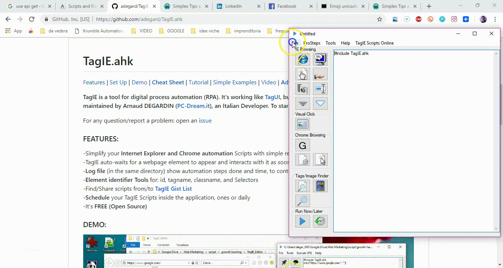Viewport: 503px width, 268px height.
Task: Click the text cursor field icon
Action: click(320, 89)
